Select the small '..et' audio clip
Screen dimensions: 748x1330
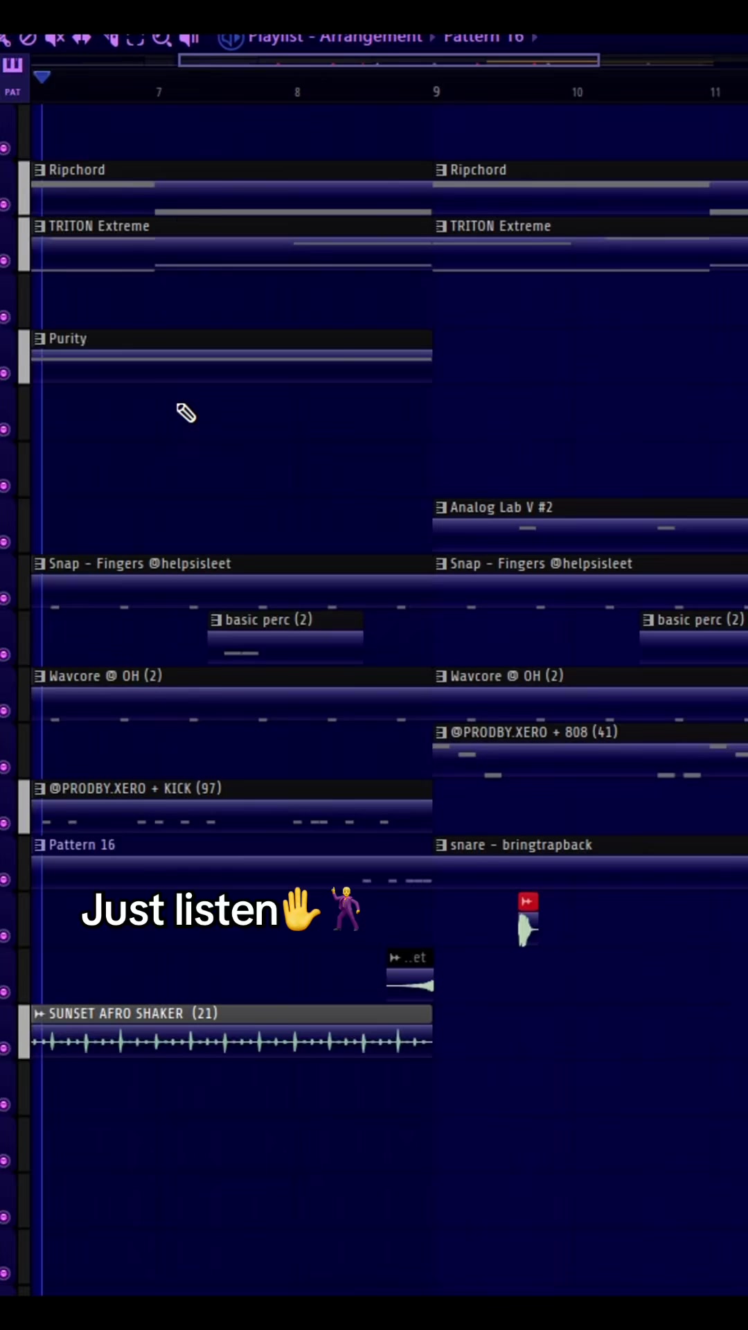pyautogui.click(x=409, y=974)
